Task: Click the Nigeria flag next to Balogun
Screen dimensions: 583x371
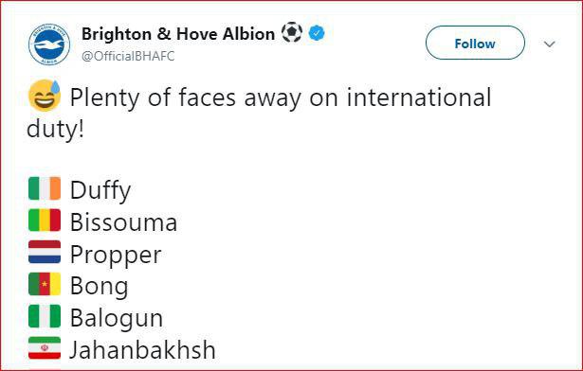Action: [45, 316]
